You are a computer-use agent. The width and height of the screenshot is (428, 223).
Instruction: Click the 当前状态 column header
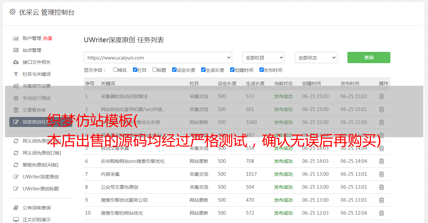[283, 83]
